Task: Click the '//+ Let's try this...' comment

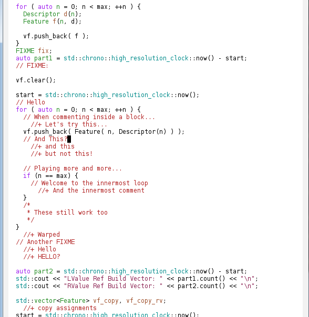Action: tap(69, 124)
